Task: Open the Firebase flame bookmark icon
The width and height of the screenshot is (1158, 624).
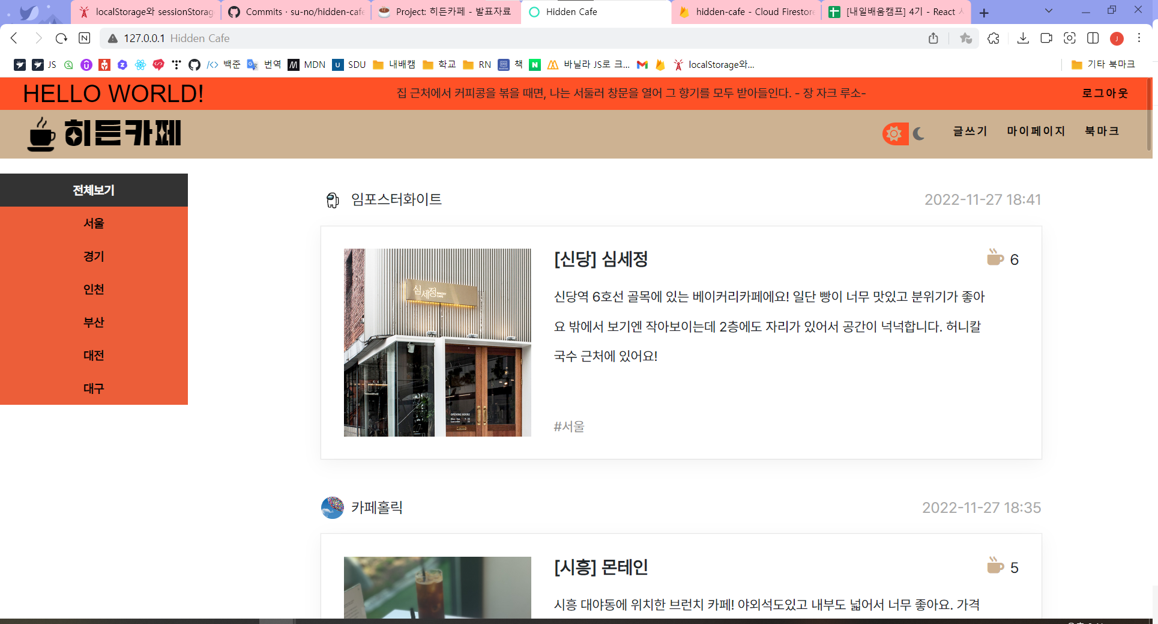Action: coord(660,65)
